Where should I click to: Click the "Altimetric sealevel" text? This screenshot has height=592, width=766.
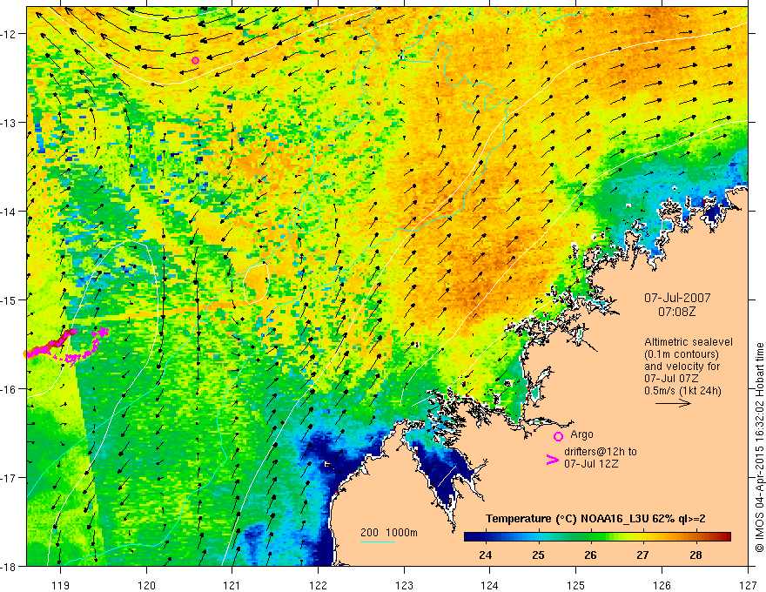tap(689, 342)
